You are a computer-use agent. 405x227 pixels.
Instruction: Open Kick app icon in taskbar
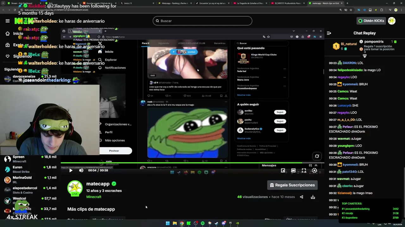tap(189, 223)
